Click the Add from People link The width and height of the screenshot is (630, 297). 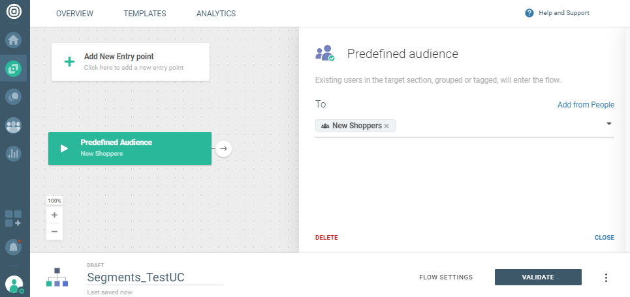586,105
